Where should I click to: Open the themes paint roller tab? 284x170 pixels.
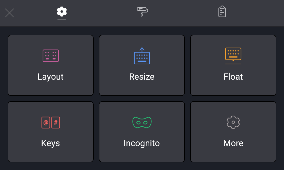pyautogui.click(x=142, y=12)
